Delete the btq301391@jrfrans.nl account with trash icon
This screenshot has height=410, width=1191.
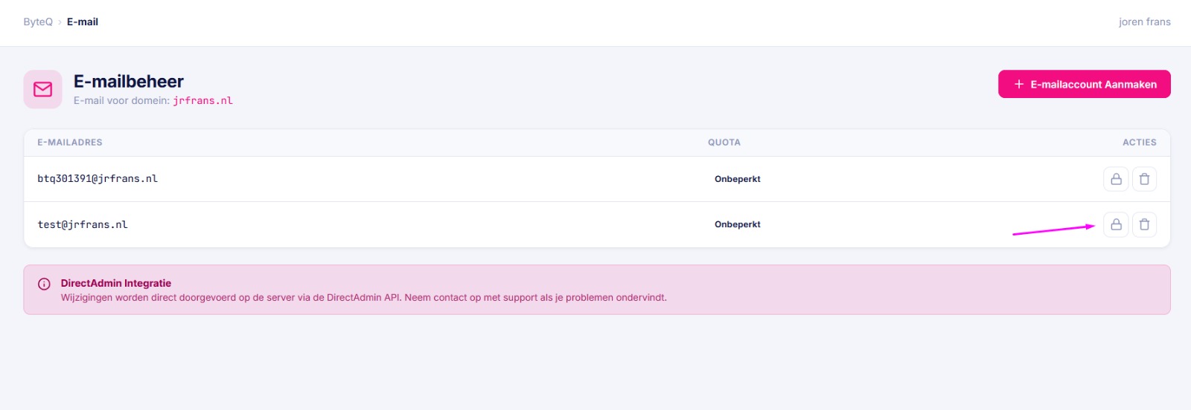pyautogui.click(x=1144, y=179)
